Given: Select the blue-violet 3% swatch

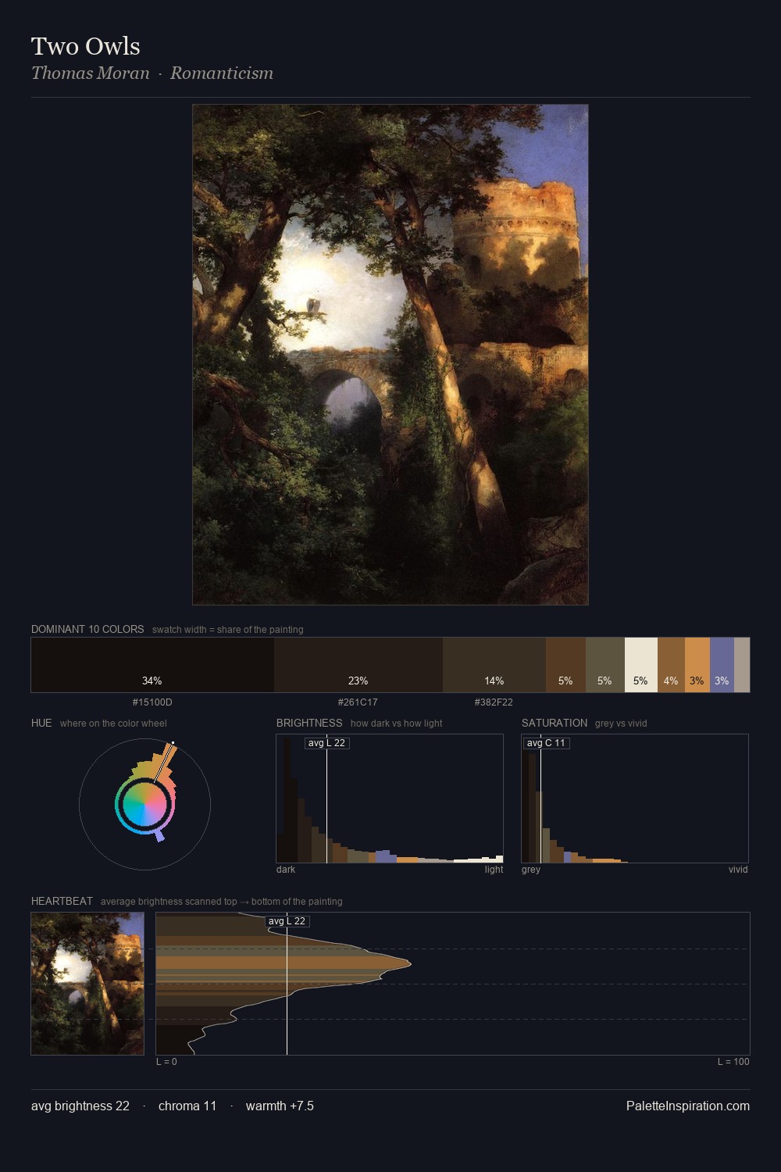Looking at the screenshot, I should point(722,665).
